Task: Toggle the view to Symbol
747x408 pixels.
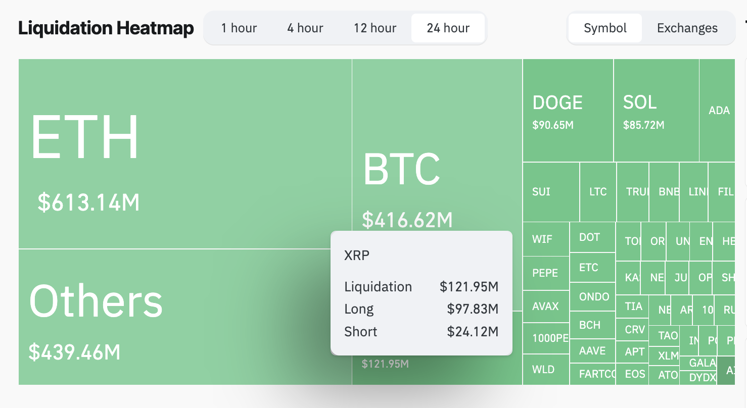Action: click(605, 28)
